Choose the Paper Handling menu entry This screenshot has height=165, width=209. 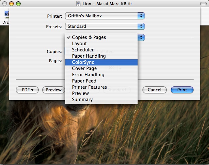click(x=89, y=56)
